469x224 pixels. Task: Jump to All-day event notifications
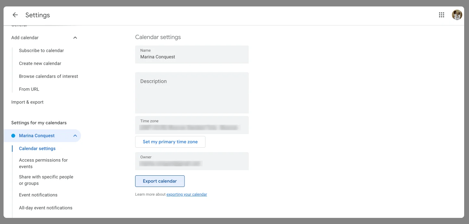pos(45,208)
